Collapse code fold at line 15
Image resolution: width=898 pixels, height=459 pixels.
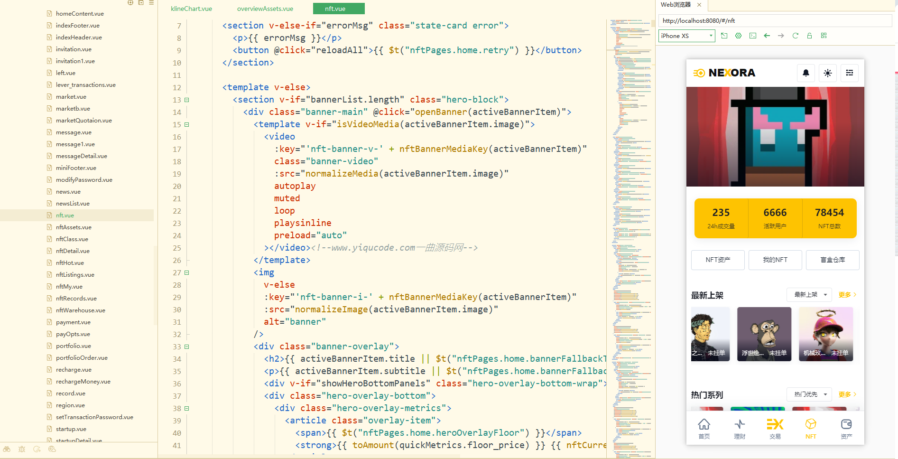(187, 125)
